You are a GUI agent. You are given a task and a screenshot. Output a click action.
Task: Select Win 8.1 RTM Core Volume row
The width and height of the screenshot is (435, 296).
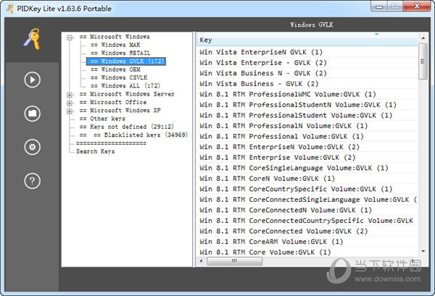click(307, 252)
